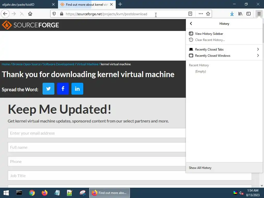Screen dimensions: 264x198
Task: Stop loading the page
Action: click(x=22, y=14)
